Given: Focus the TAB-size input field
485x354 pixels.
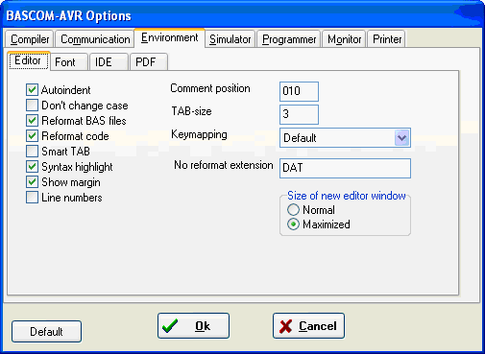Looking at the screenshot, I should click(299, 114).
